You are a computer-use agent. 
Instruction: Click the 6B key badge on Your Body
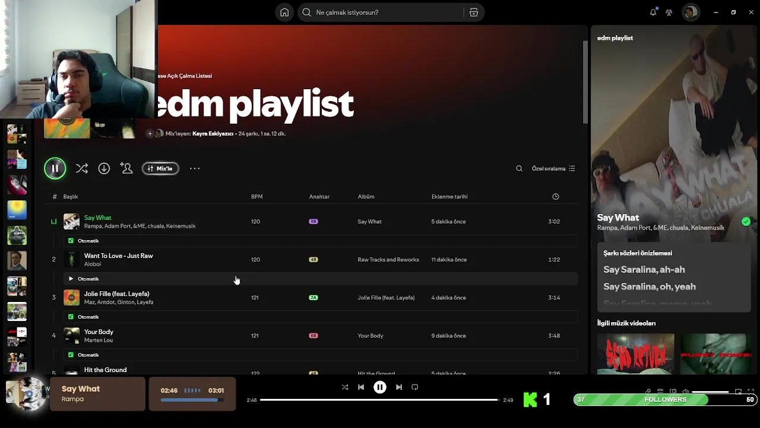313,336
